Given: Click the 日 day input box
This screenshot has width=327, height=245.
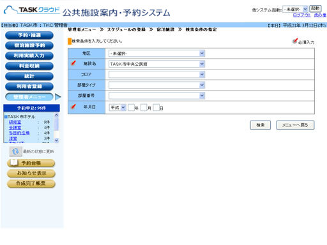Looking at the screenshot, I should point(156,108).
